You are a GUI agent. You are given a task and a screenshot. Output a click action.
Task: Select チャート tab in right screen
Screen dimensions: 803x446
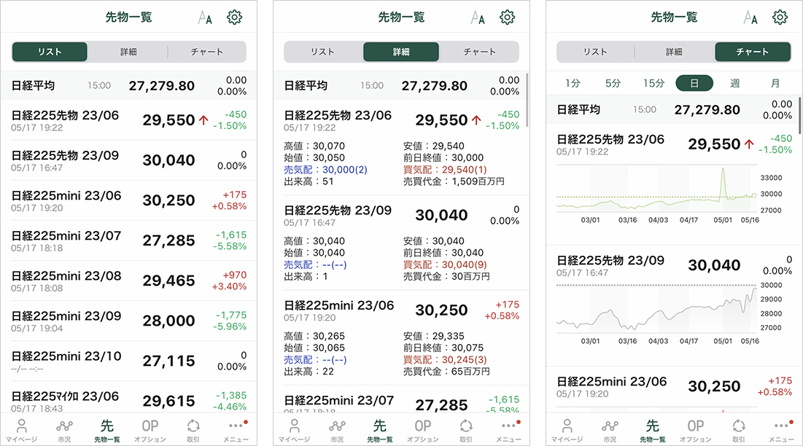pyautogui.click(x=752, y=52)
